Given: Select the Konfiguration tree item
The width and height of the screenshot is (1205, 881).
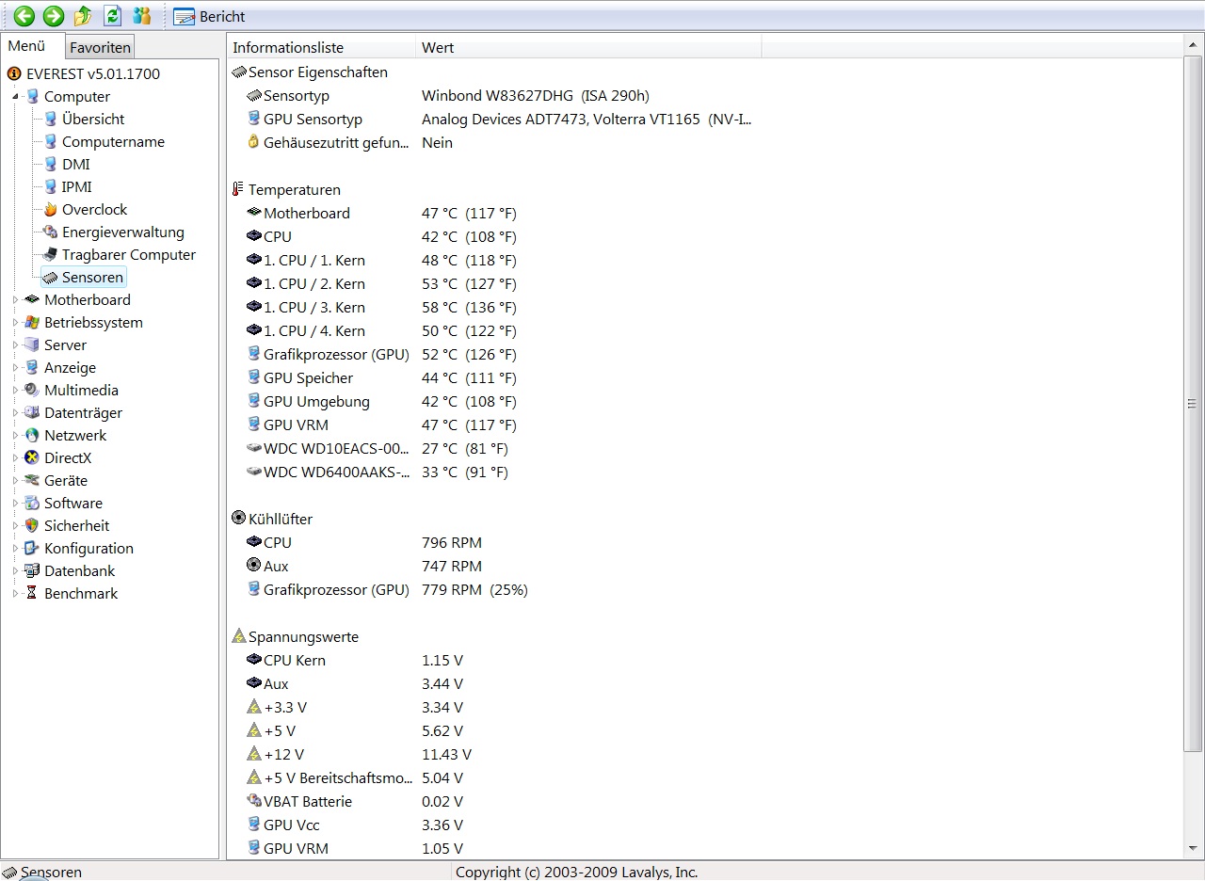Looking at the screenshot, I should click(x=88, y=549).
